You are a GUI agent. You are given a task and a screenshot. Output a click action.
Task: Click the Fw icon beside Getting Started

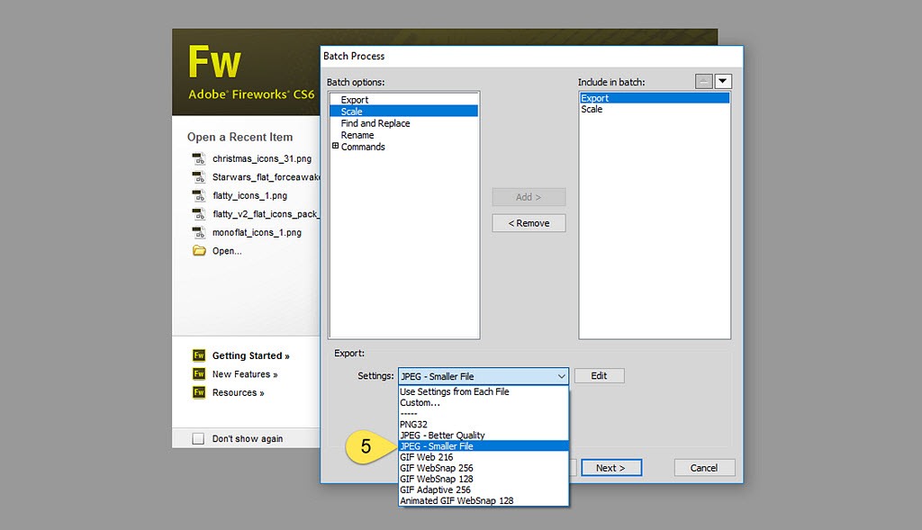(199, 355)
